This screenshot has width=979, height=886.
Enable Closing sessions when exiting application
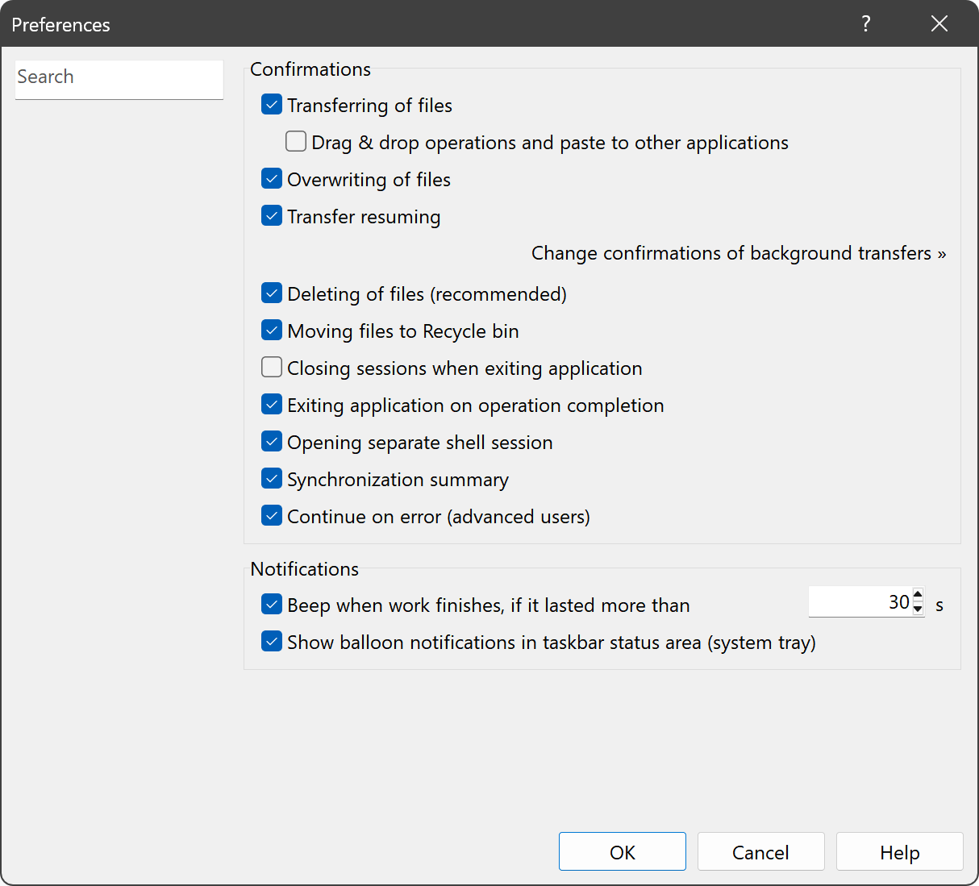tap(273, 368)
